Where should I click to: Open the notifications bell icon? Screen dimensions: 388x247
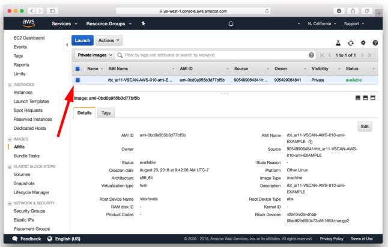pos(231,24)
